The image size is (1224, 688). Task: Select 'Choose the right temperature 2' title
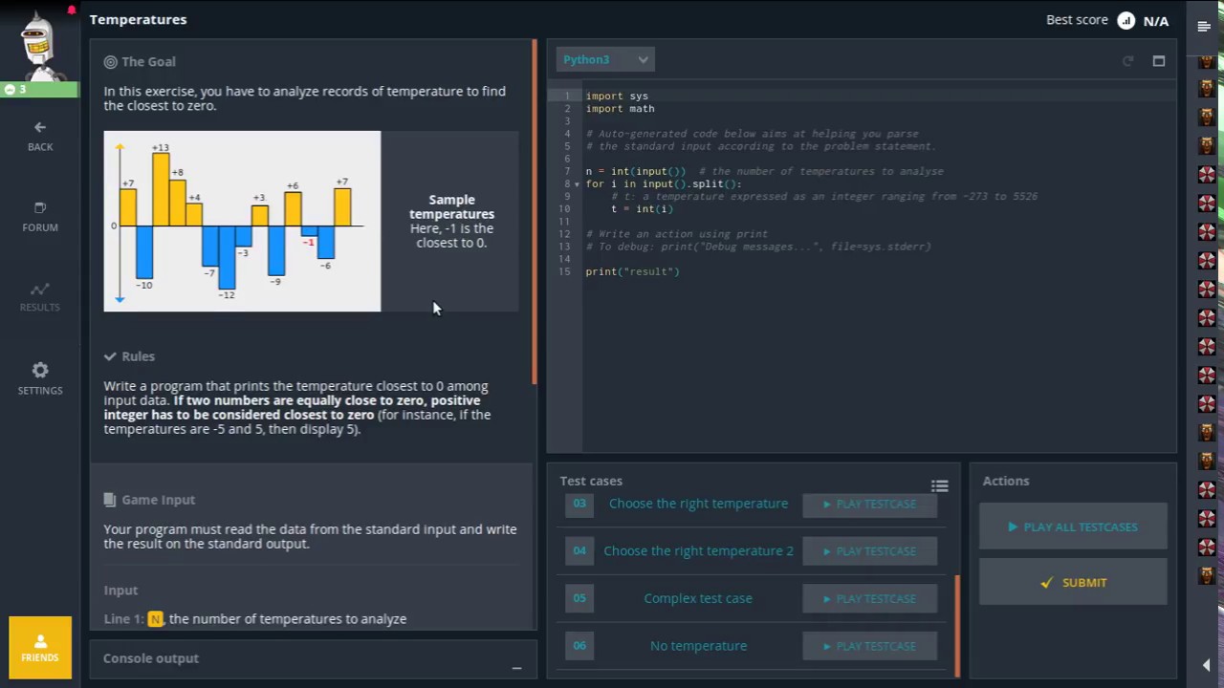coord(698,551)
